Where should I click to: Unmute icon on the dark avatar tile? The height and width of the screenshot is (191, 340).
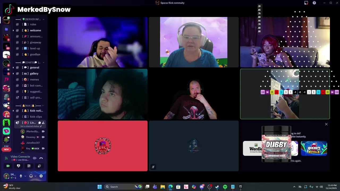coord(153,167)
